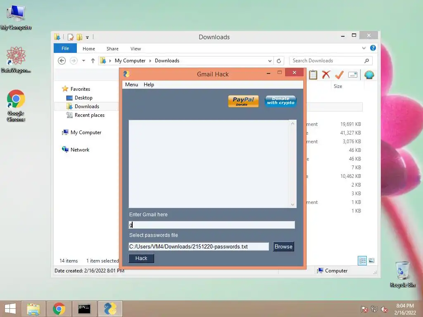Open the Help menu in Gmail Hack
This screenshot has width=423, height=317.
coord(149,85)
